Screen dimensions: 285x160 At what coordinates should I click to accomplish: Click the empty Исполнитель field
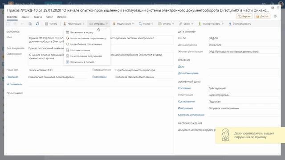point(101,84)
